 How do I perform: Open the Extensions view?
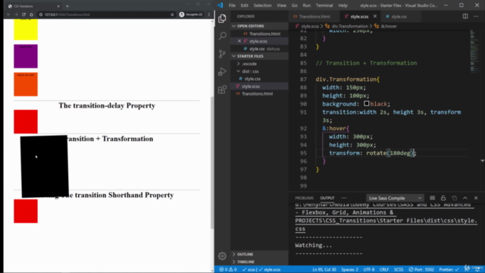point(222,89)
